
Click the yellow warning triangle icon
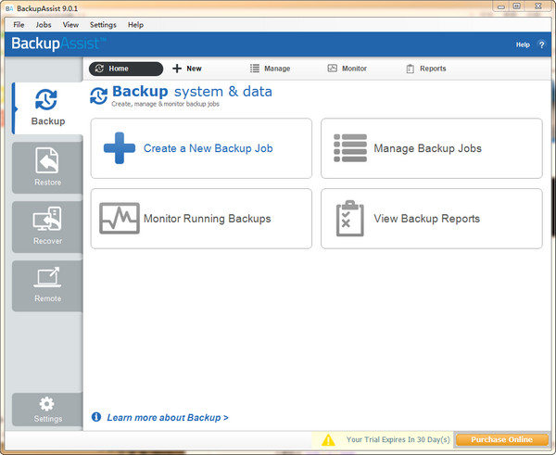coord(328,440)
